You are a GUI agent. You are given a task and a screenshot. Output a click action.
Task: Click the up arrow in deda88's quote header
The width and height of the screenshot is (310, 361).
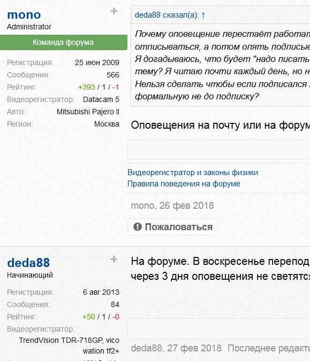tap(203, 15)
